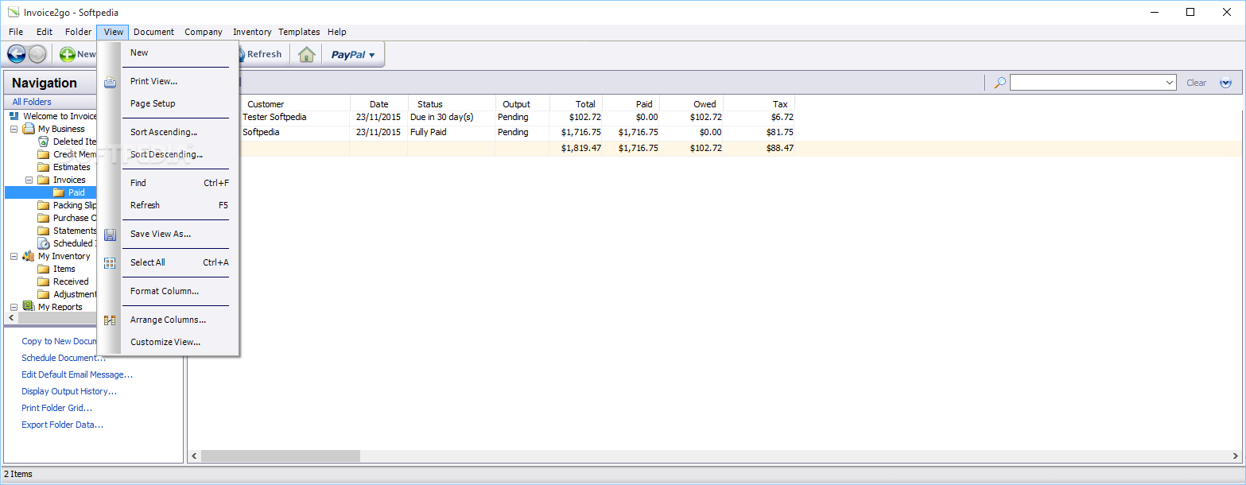This screenshot has height=485, width=1246.
Task: Click Export Folder Data link
Action: [x=63, y=425]
